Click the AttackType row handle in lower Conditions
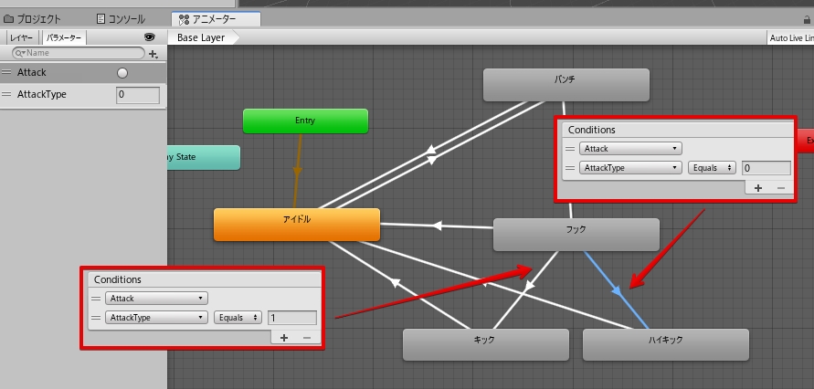 click(96, 318)
